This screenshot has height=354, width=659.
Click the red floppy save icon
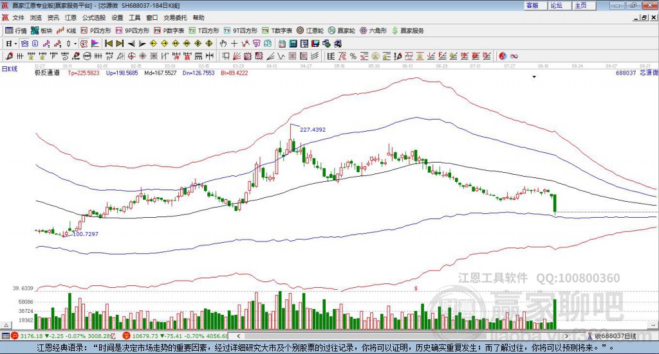tap(315, 44)
